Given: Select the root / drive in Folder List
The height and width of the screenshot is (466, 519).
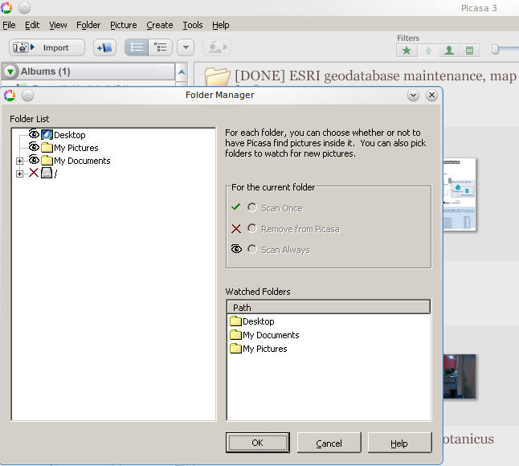Looking at the screenshot, I should [55, 174].
